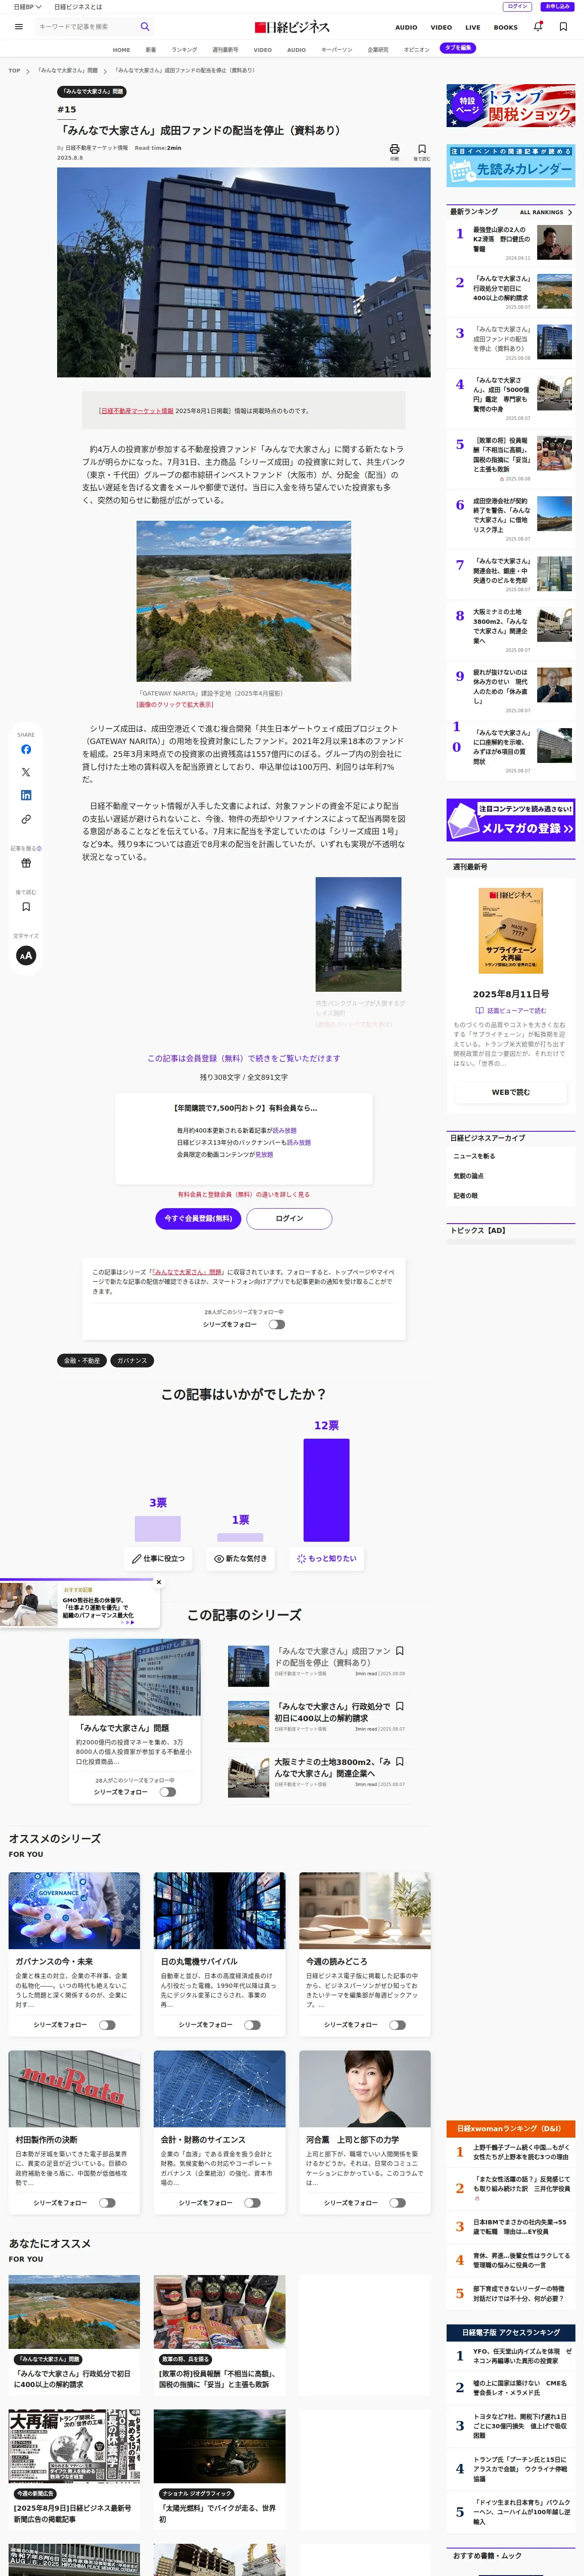The width and height of the screenshot is (584, 2576).
Task: Open the ランキング nav tab
Action: coord(184,49)
